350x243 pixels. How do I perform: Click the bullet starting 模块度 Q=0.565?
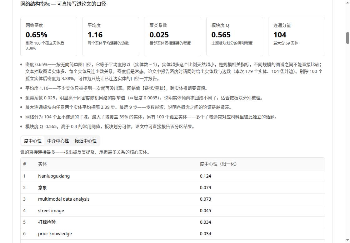(x=110, y=126)
